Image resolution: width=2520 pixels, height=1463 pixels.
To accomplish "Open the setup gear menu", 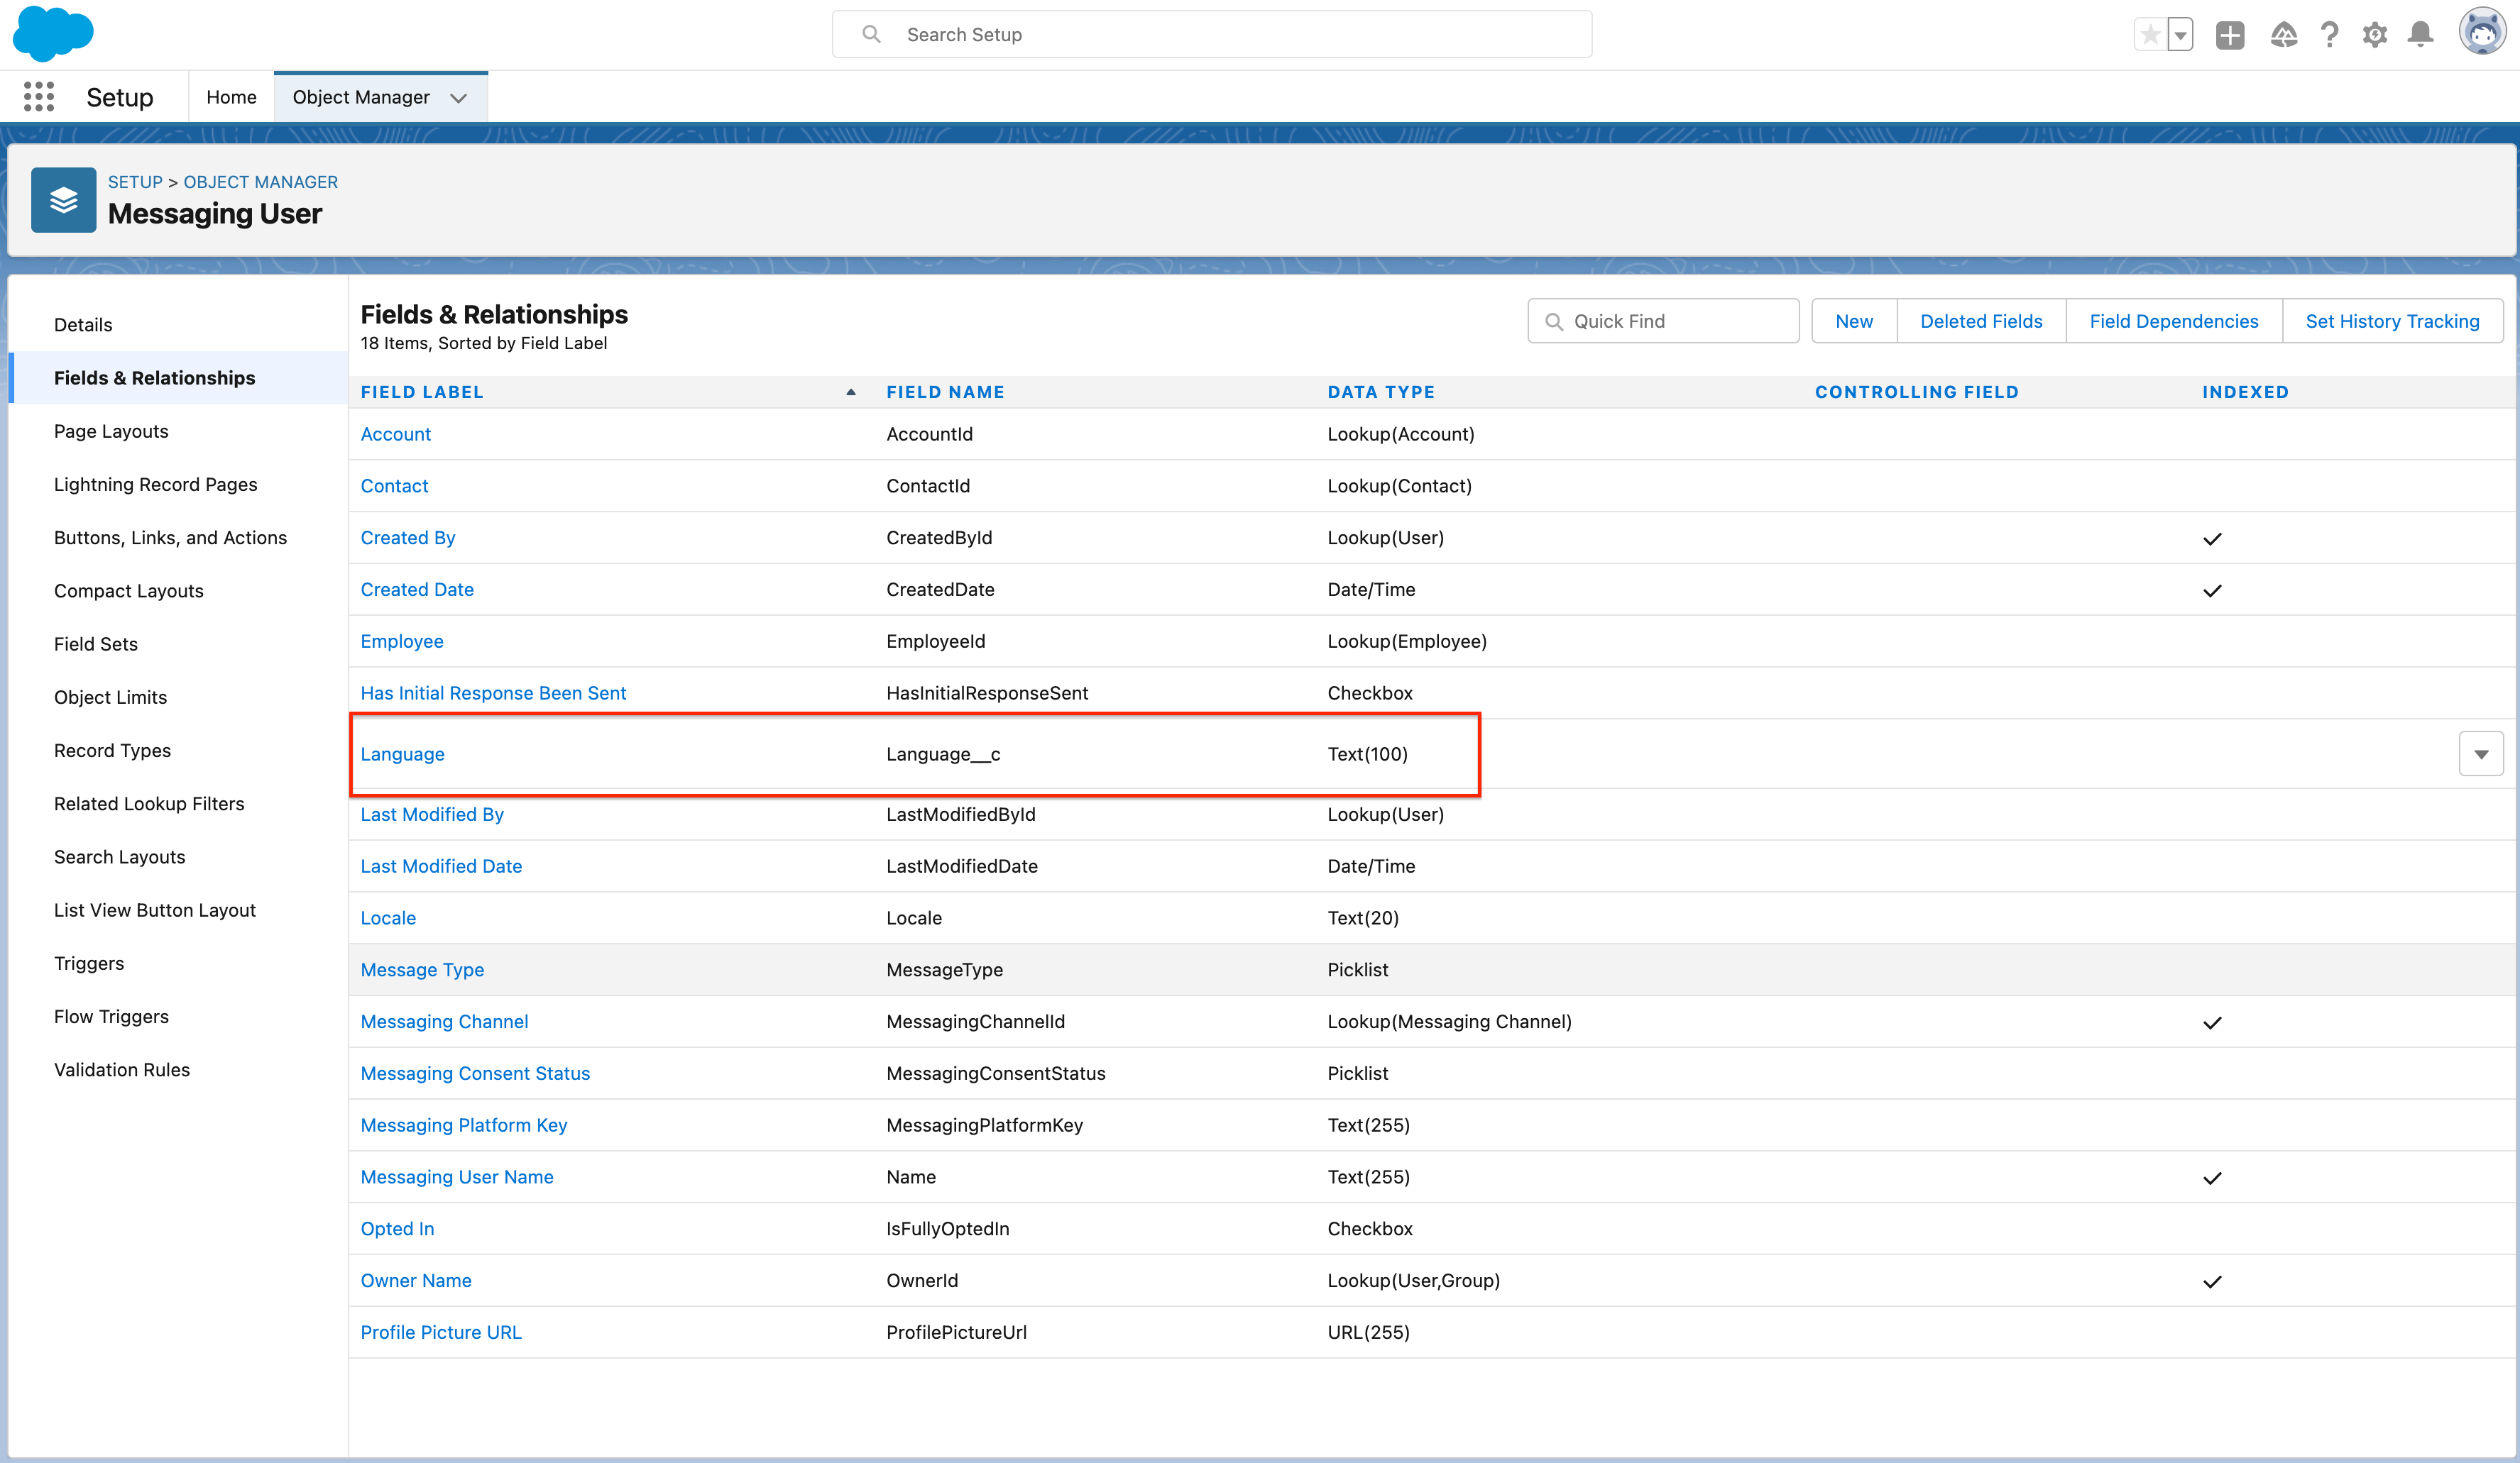I will 2375,35.
